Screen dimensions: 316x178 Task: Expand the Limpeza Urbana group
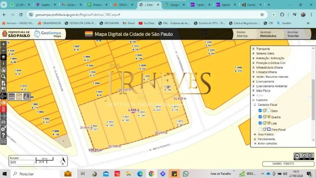253,72
